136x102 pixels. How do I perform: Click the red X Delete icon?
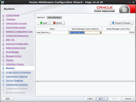point(54,23)
